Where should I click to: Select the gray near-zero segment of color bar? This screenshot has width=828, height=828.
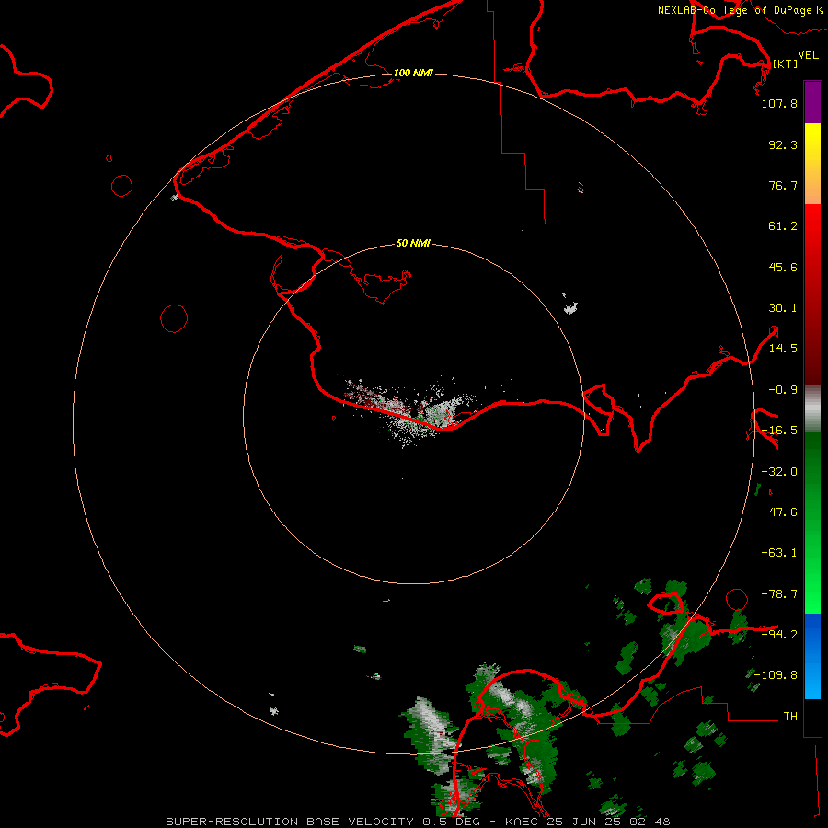[812, 409]
